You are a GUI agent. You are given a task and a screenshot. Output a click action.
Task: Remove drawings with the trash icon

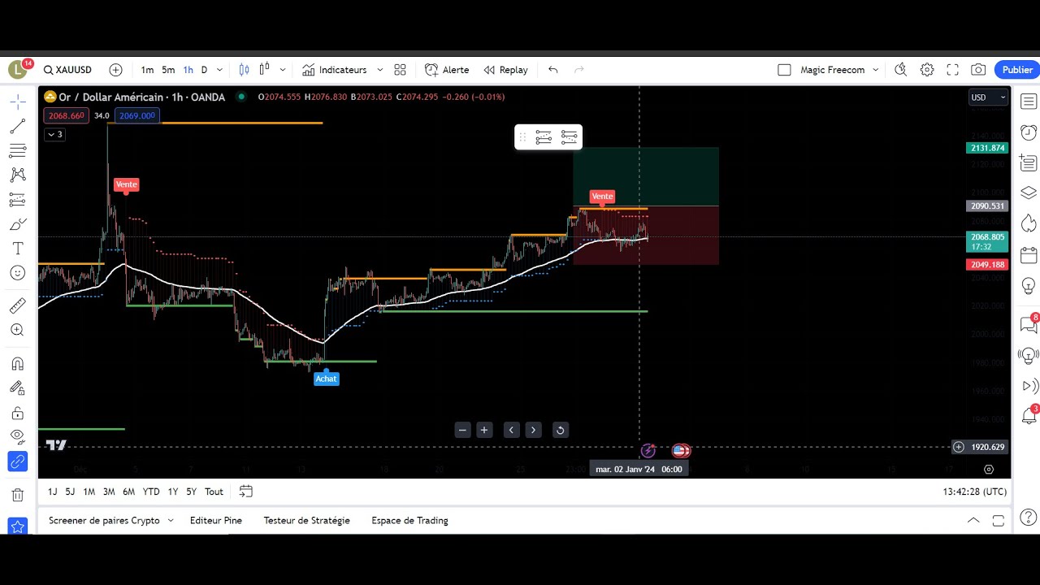pos(18,495)
